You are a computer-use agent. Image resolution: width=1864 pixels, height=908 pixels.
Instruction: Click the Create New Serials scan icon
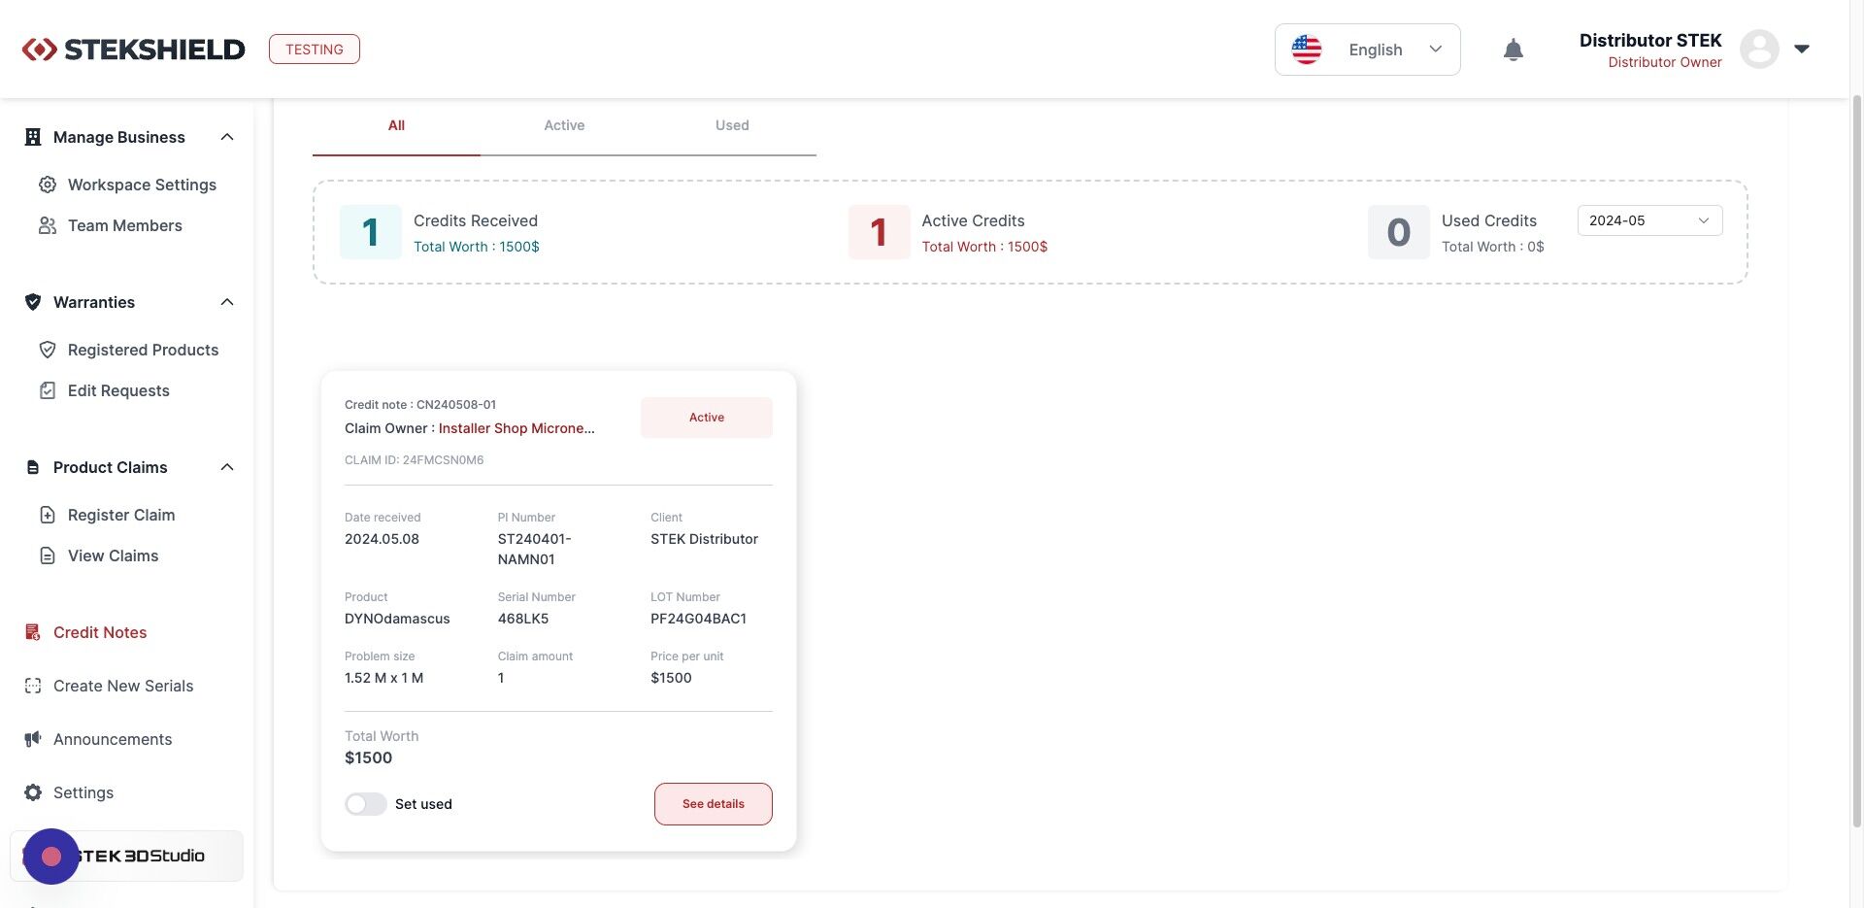[33, 686]
